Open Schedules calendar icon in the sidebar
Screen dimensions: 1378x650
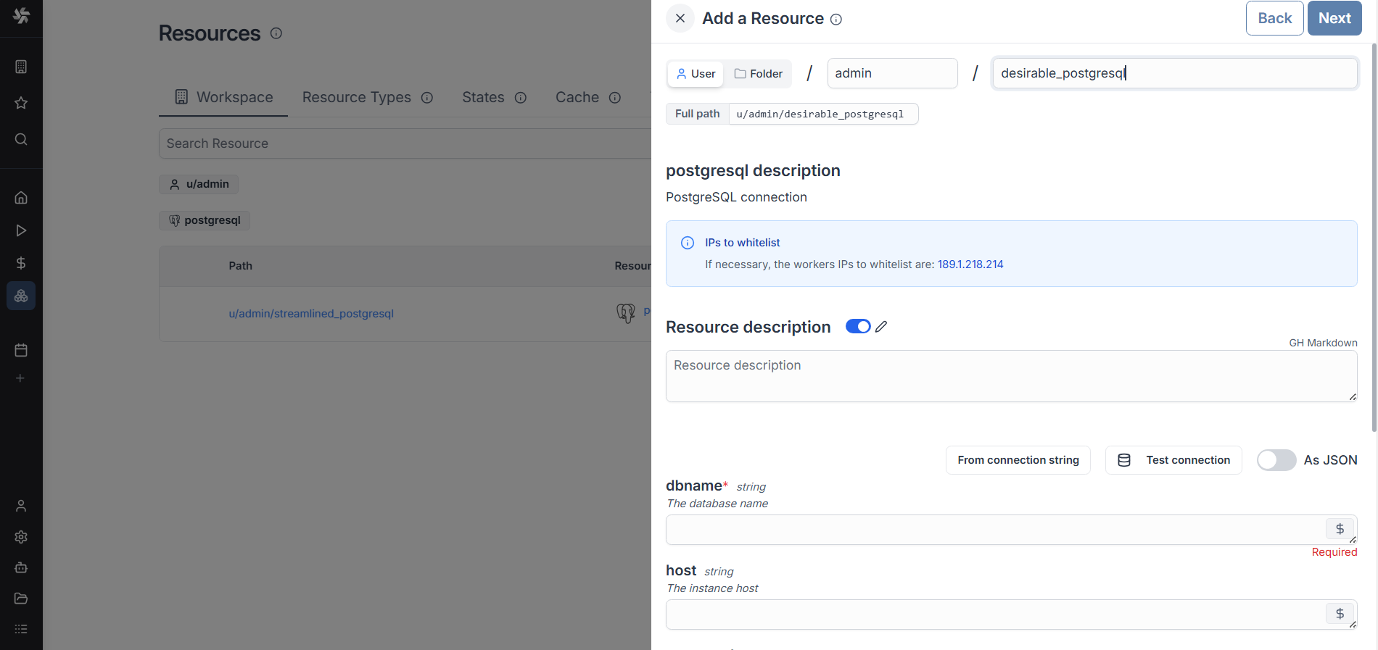[21, 350]
